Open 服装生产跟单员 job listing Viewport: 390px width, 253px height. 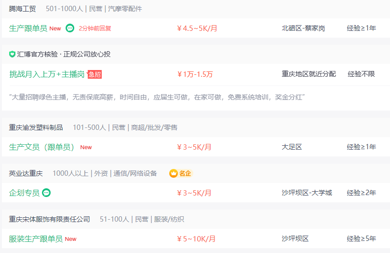(x=36, y=239)
